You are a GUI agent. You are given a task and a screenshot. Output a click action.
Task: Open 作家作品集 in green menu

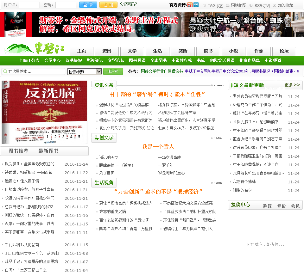coord(250,61)
